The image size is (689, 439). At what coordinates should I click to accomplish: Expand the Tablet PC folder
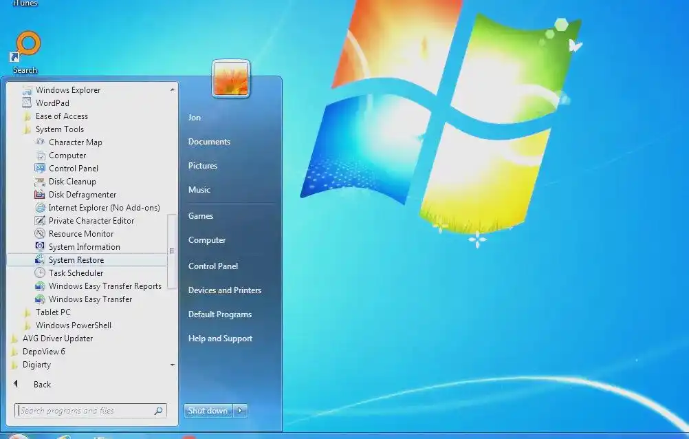tap(53, 312)
